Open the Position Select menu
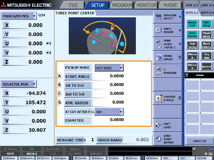Image resolution: width=214 pixels, height=160 pixels. pos(167,17)
